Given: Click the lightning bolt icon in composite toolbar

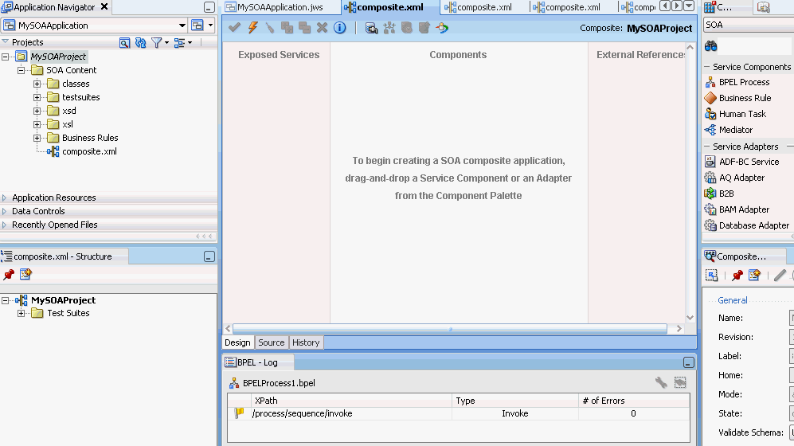Looking at the screenshot, I should (252, 28).
